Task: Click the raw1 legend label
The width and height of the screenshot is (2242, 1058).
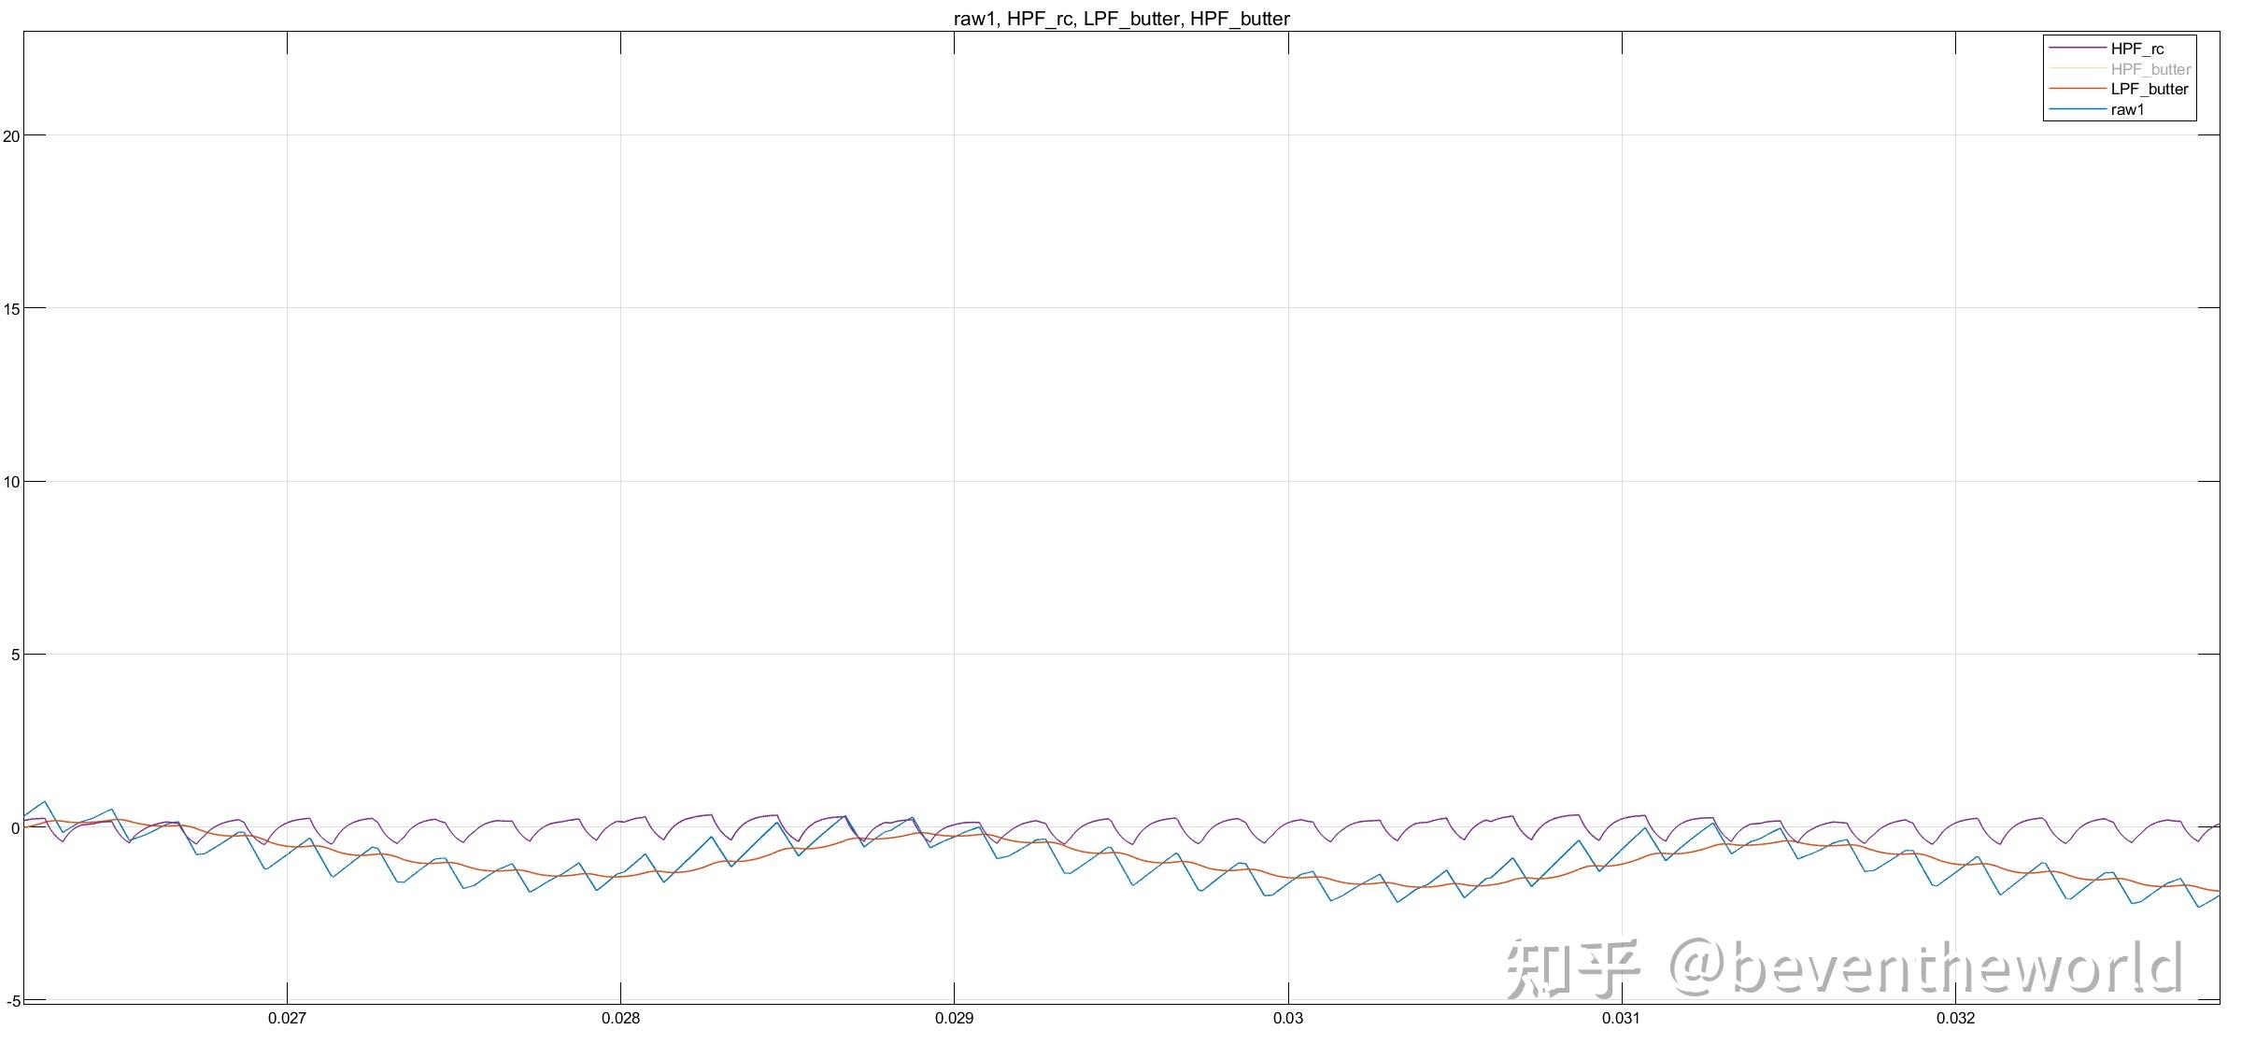Action: click(2127, 109)
